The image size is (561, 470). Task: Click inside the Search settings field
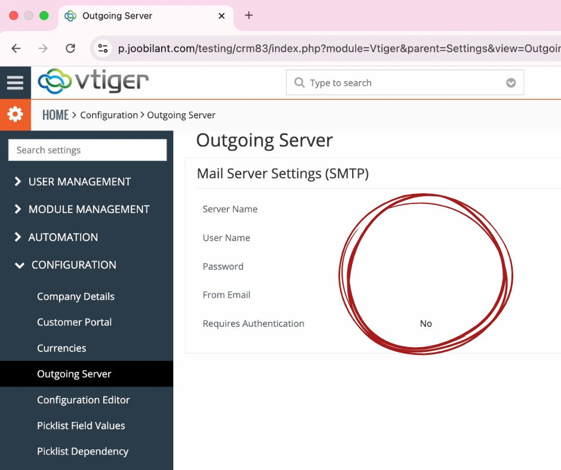pos(87,150)
